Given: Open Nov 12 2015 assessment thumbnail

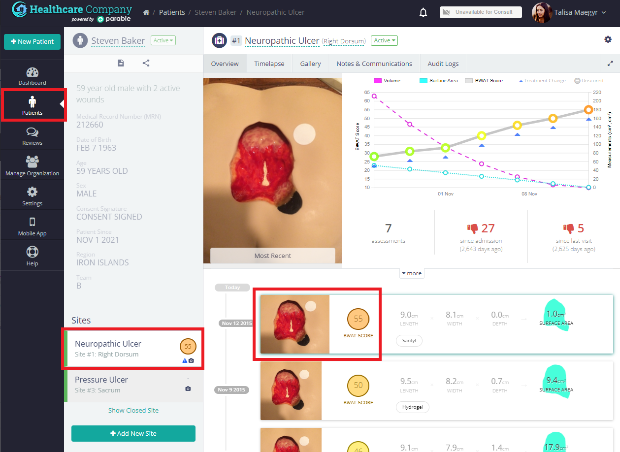Looking at the screenshot, I should tap(295, 324).
